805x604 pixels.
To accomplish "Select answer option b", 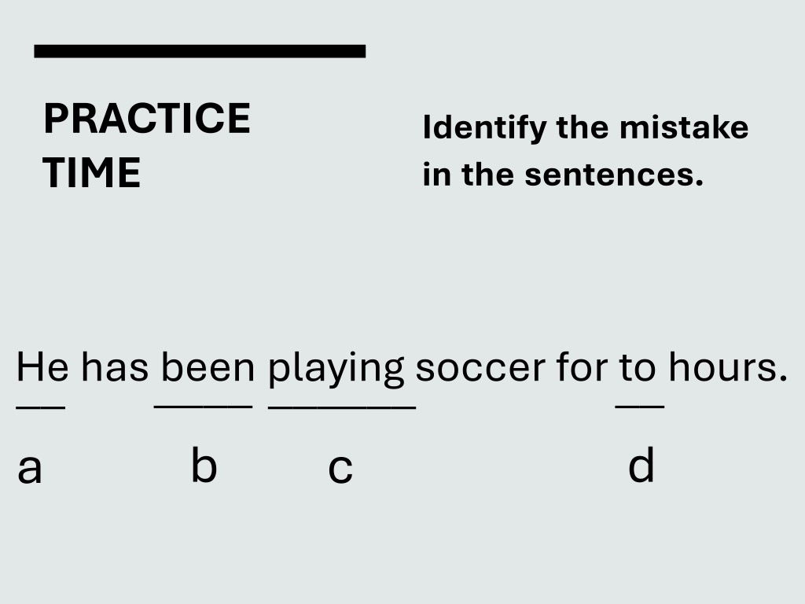I will (x=204, y=464).
